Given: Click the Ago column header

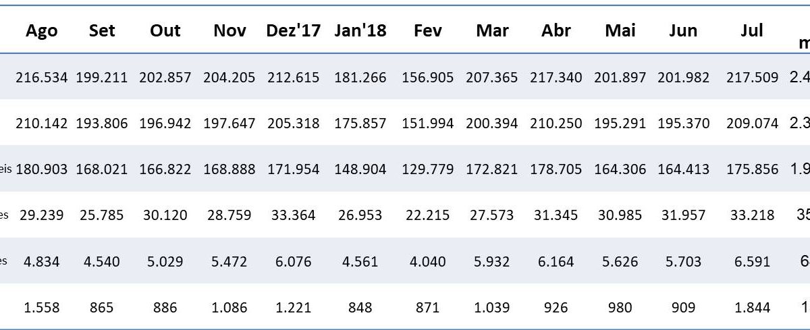Looking at the screenshot, I should pos(42,30).
